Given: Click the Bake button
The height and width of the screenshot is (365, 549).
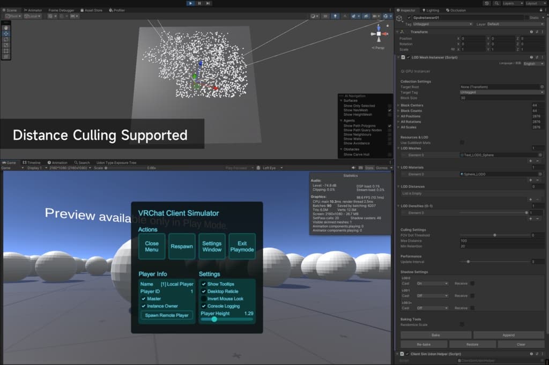Looking at the screenshot, I should click(435, 335).
